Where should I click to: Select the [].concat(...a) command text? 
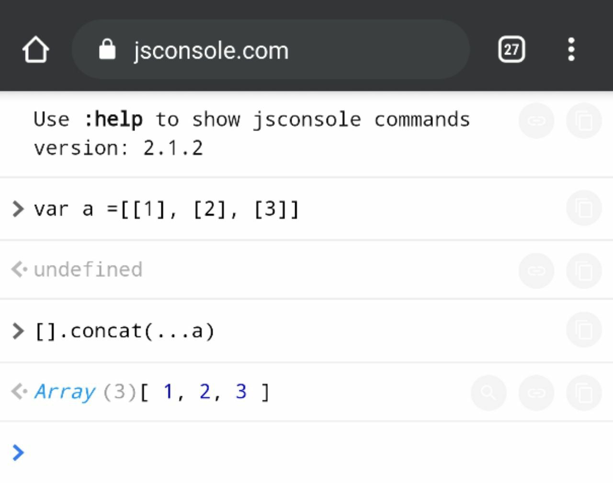point(125,331)
